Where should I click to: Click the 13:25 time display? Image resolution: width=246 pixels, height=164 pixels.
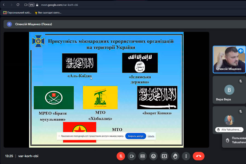point(9,156)
